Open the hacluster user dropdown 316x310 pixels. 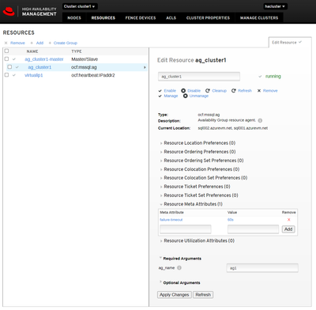pos(275,6)
